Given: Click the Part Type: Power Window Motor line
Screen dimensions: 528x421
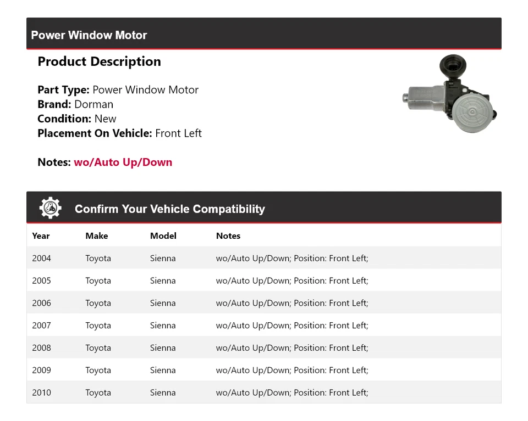Looking at the screenshot, I should pyautogui.click(x=118, y=89).
